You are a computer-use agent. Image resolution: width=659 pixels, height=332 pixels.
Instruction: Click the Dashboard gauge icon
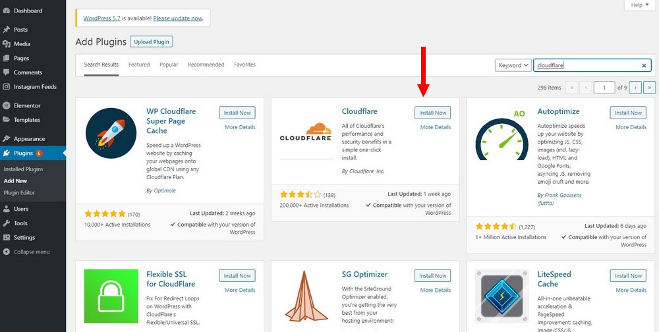pos(7,11)
